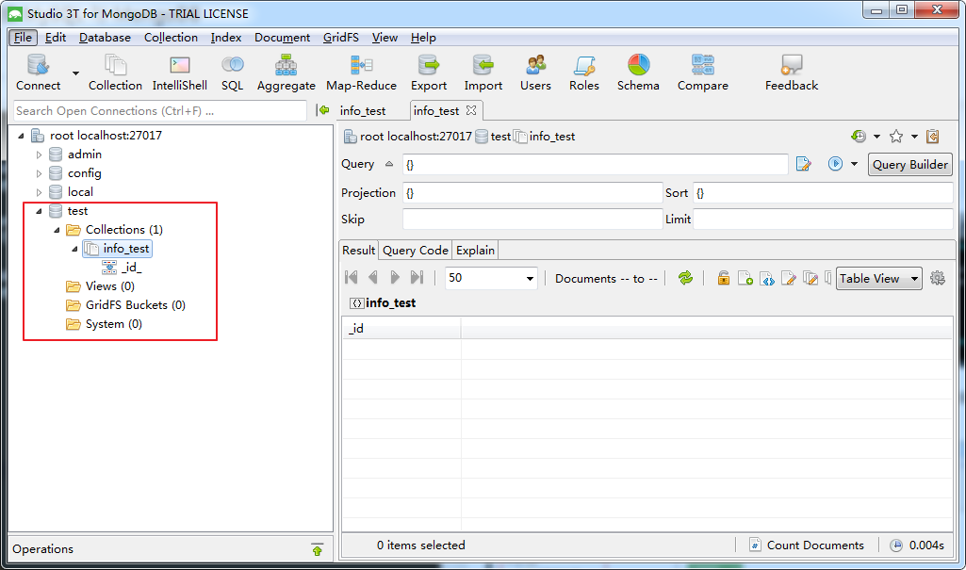
Task: Collapse the connection tree panel arrow
Action: pyautogui.click(x=322, y=110)
